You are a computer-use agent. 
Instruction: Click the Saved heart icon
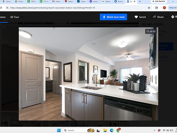click(x=136, y=17)
